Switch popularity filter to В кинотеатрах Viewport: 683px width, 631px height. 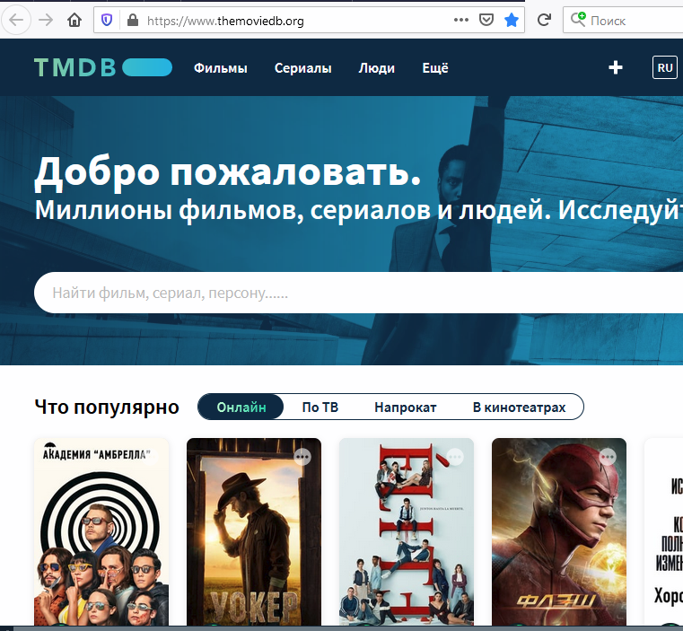520,407
